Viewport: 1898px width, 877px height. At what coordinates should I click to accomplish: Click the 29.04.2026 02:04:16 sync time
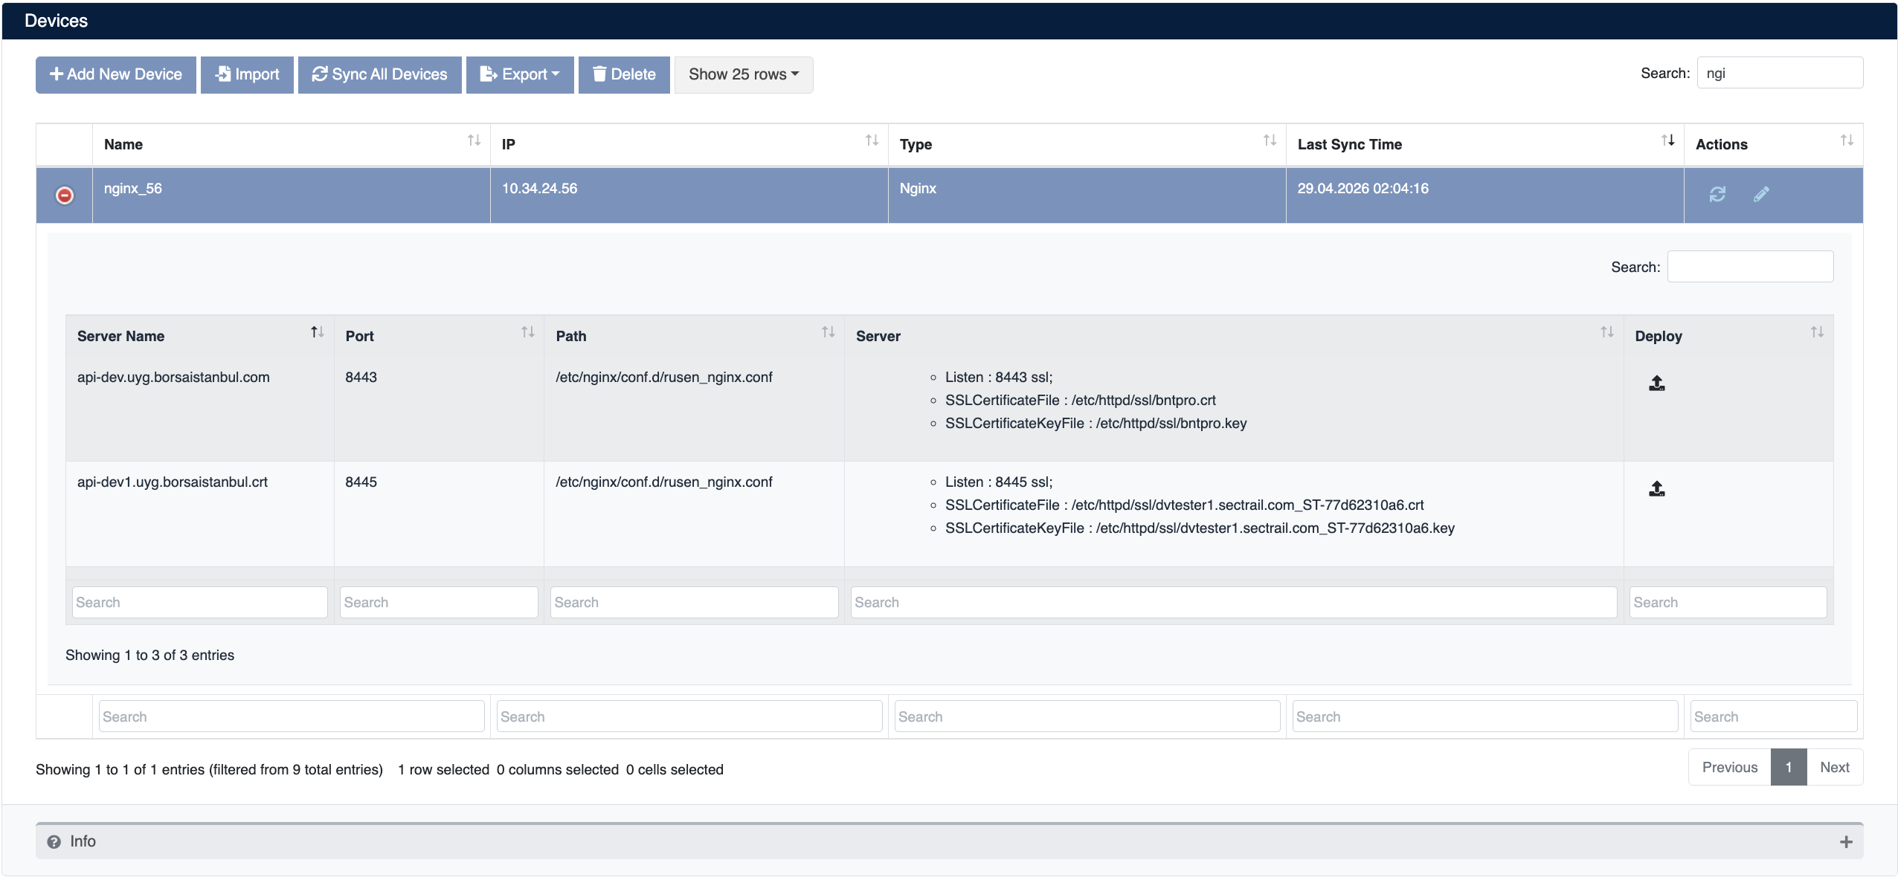click(x=1363, y=189)
